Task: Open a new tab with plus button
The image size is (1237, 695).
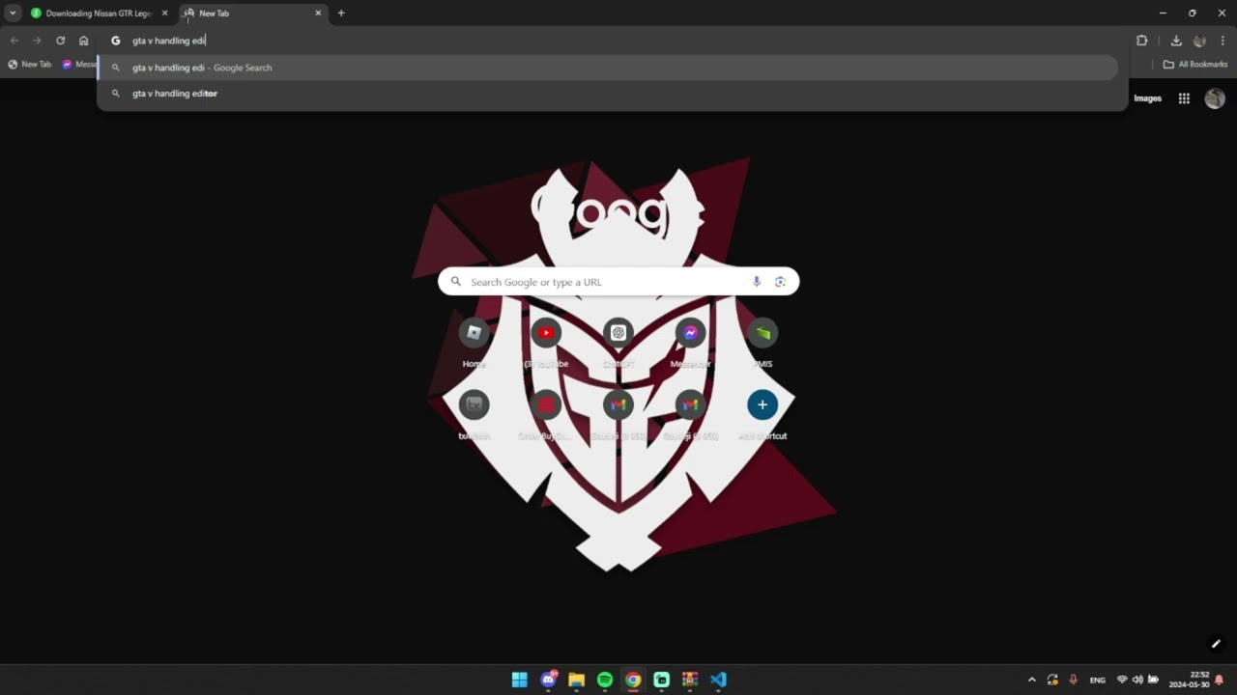Action: tap(341, 14)
